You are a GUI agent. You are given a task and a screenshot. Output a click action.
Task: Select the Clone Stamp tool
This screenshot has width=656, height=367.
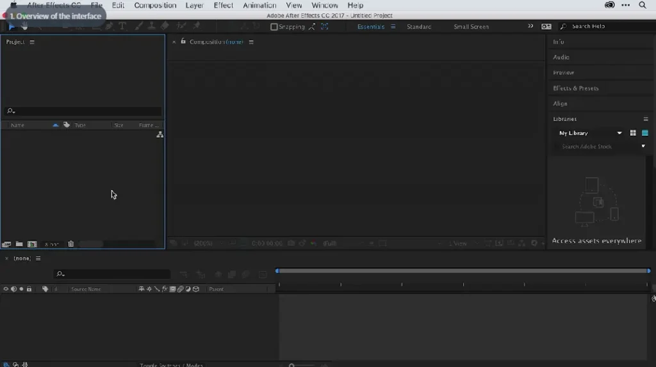(x=151, y=26)
